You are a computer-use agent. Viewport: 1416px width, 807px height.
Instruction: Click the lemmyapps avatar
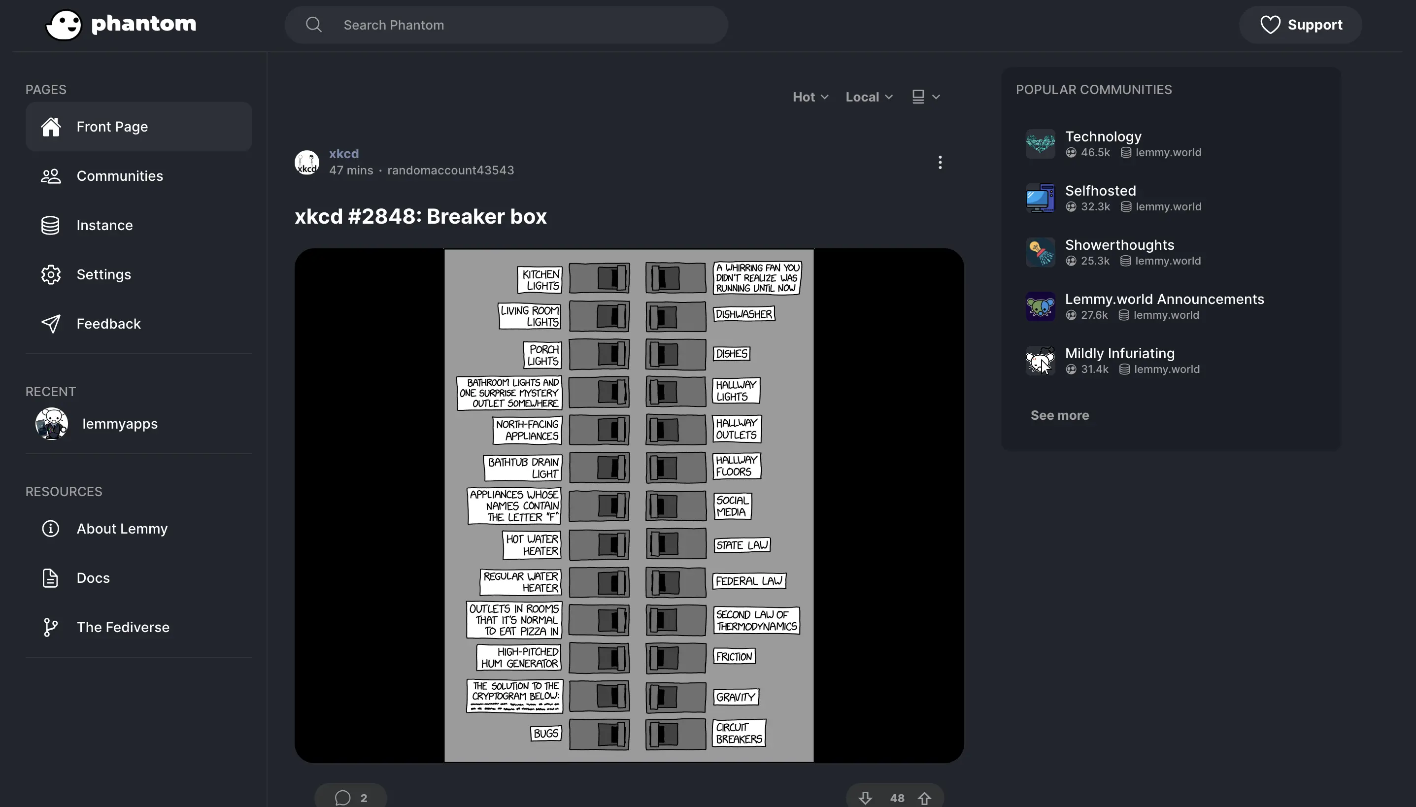(52, 424)
